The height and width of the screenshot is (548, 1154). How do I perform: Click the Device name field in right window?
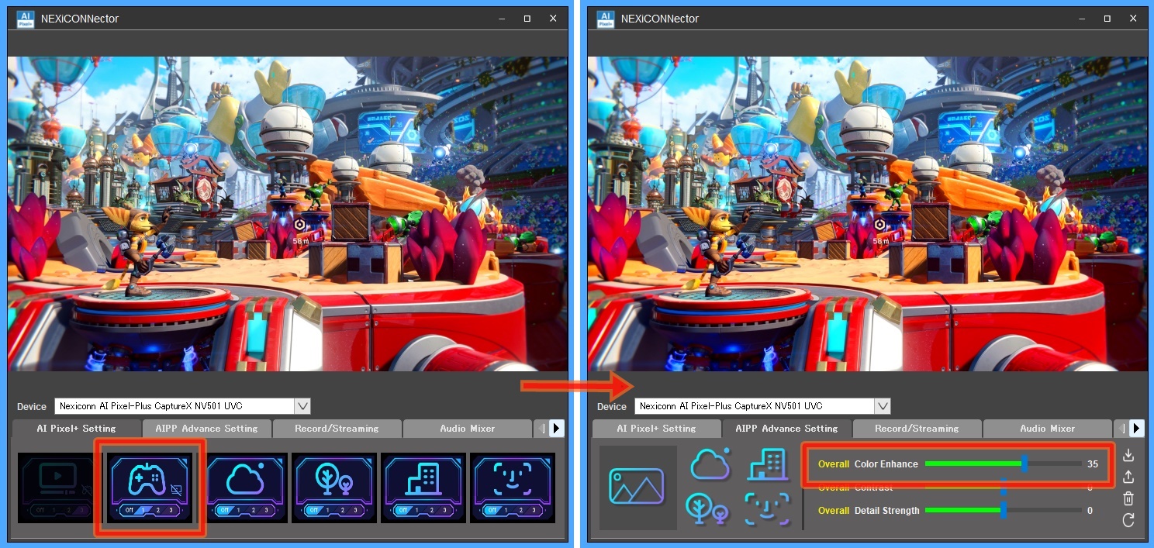(755, 406)
